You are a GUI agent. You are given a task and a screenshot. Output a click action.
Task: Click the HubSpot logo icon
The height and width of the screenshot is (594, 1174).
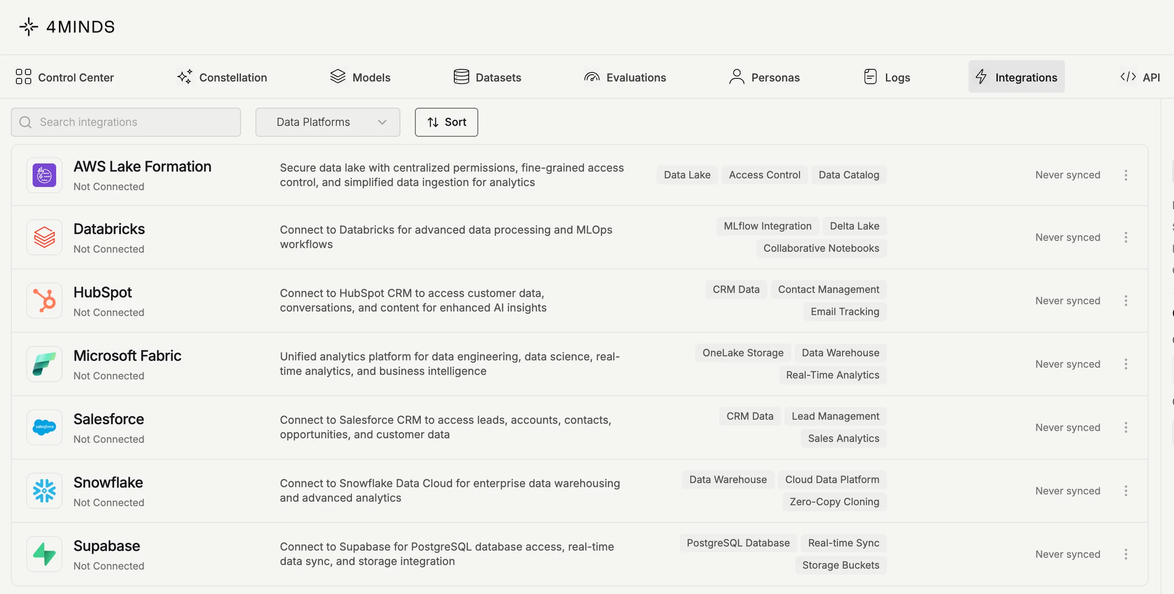point(44,301)
